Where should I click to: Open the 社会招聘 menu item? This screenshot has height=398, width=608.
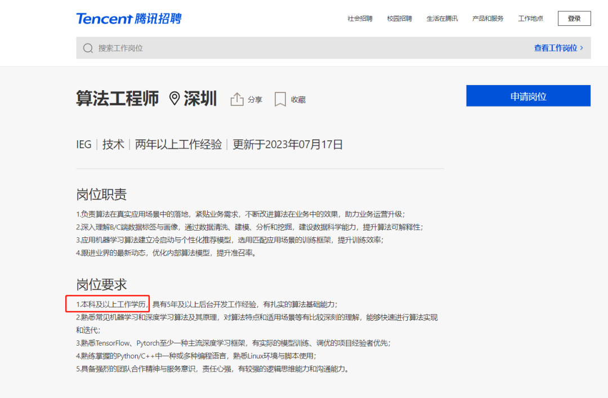coord(360,19)
